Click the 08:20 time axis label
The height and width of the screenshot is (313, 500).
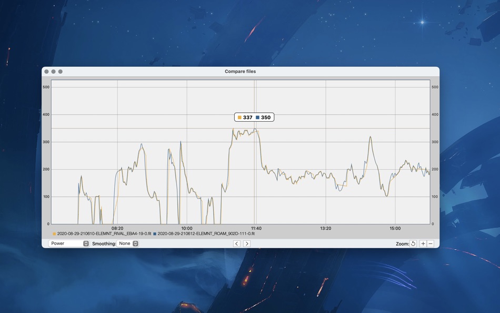tap(117, 228)
